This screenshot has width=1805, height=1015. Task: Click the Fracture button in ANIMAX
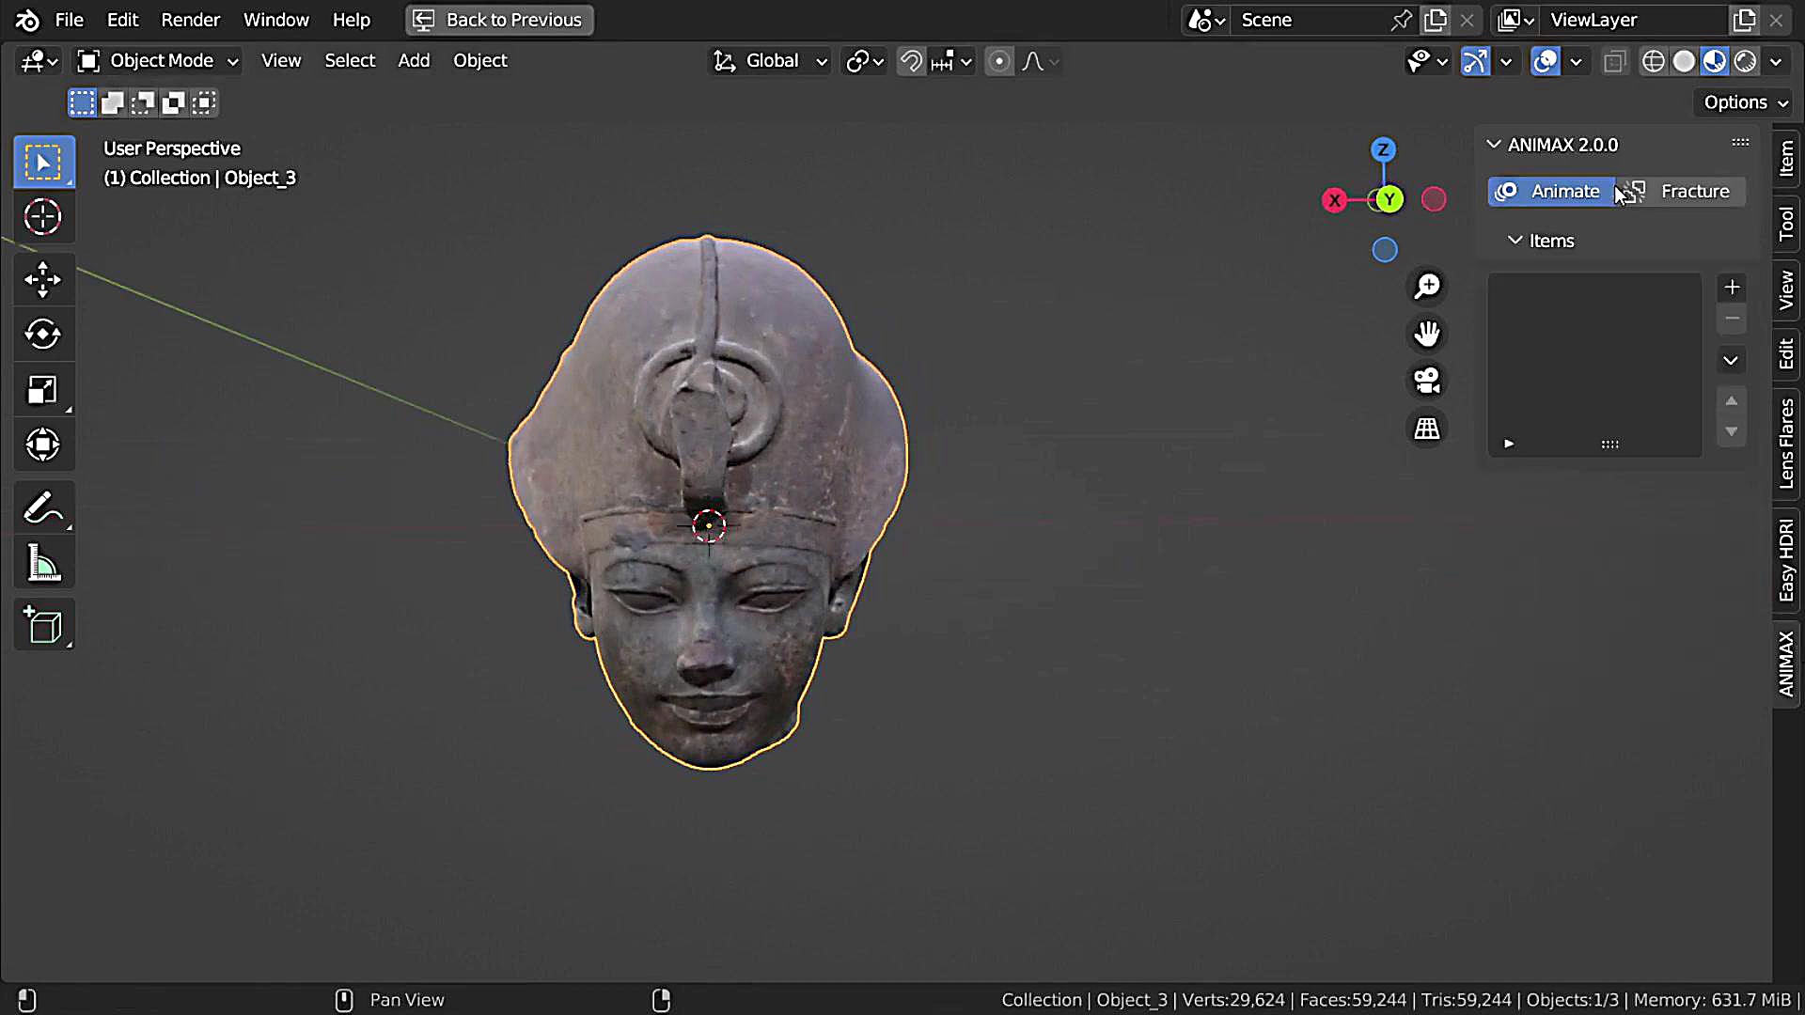pyautogui.click(x=1681, y=192)
